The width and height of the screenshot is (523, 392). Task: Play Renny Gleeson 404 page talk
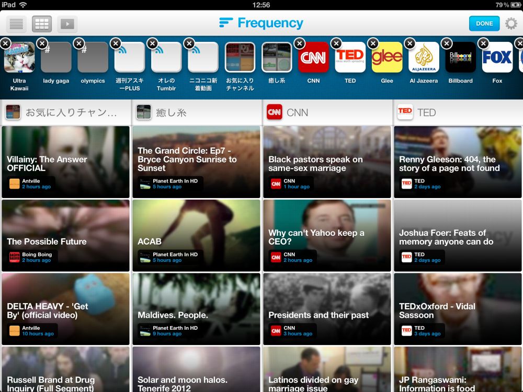coord(458,162)
